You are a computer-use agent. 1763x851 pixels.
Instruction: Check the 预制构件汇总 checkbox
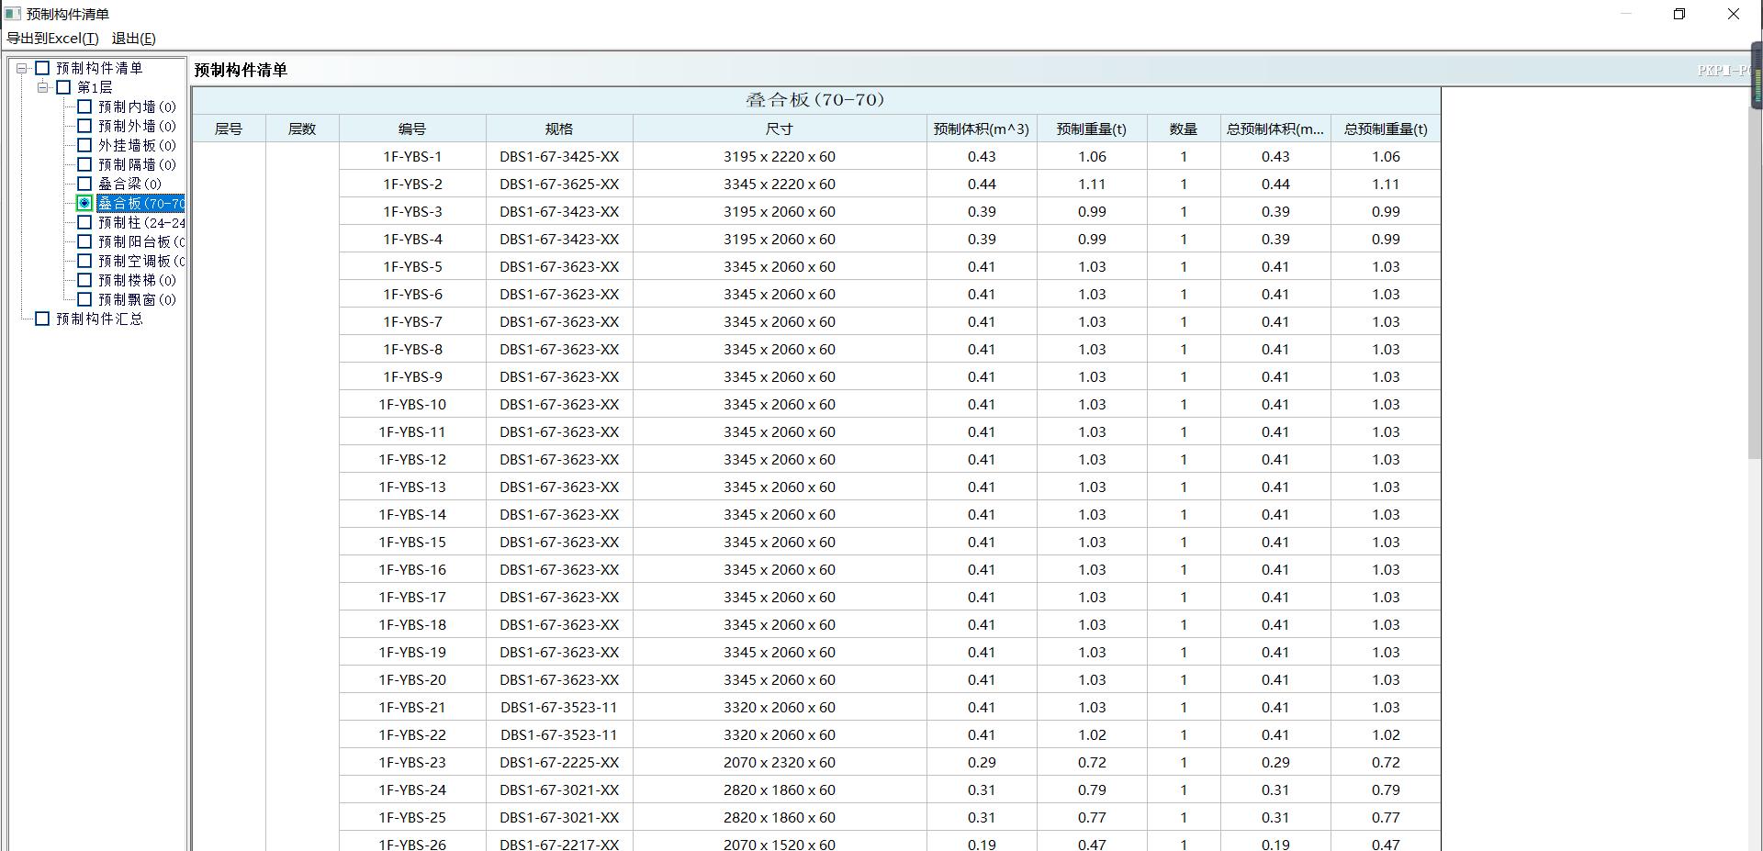pos(42,318)
